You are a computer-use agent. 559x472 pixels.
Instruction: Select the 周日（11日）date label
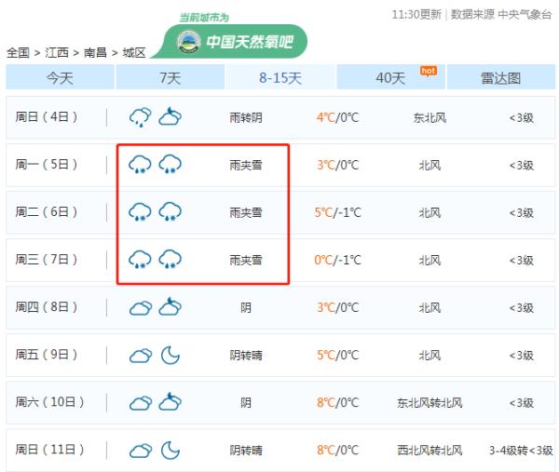[x=49, y=450]
